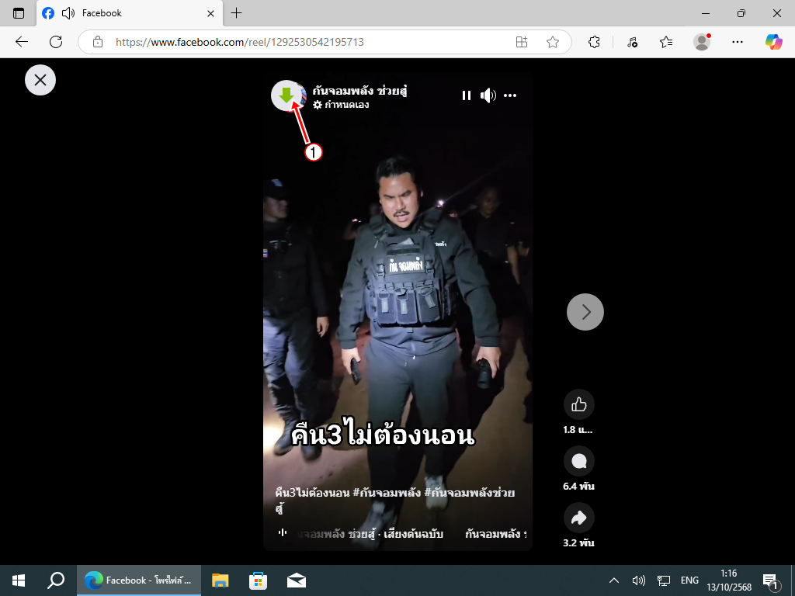795x596 pixels.
Task: Pause the reel video
Action: click(467, 95)
